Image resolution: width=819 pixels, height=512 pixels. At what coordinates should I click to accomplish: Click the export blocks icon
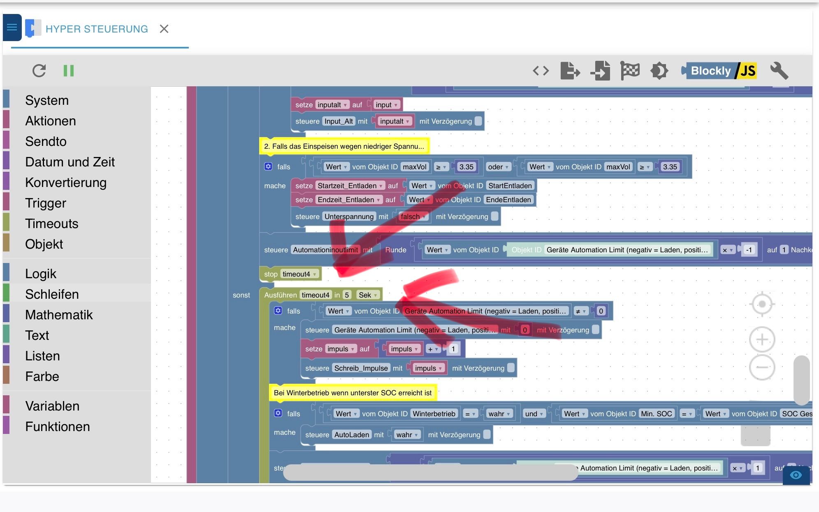(570, 71)
